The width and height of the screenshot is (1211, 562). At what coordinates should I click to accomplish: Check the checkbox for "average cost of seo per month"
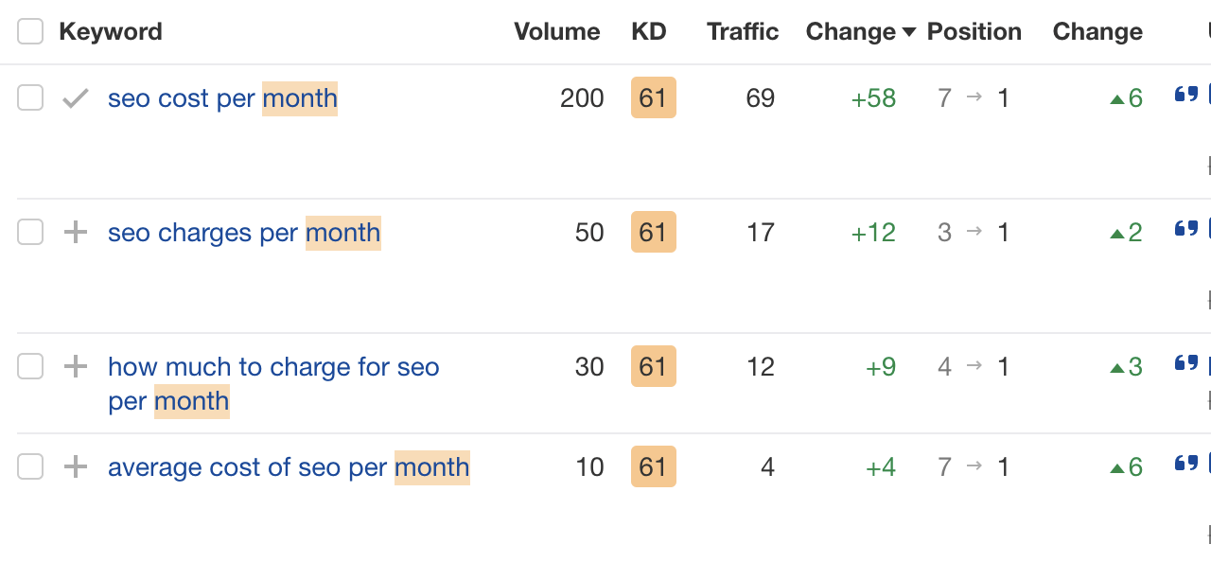(x=30, y=466)
